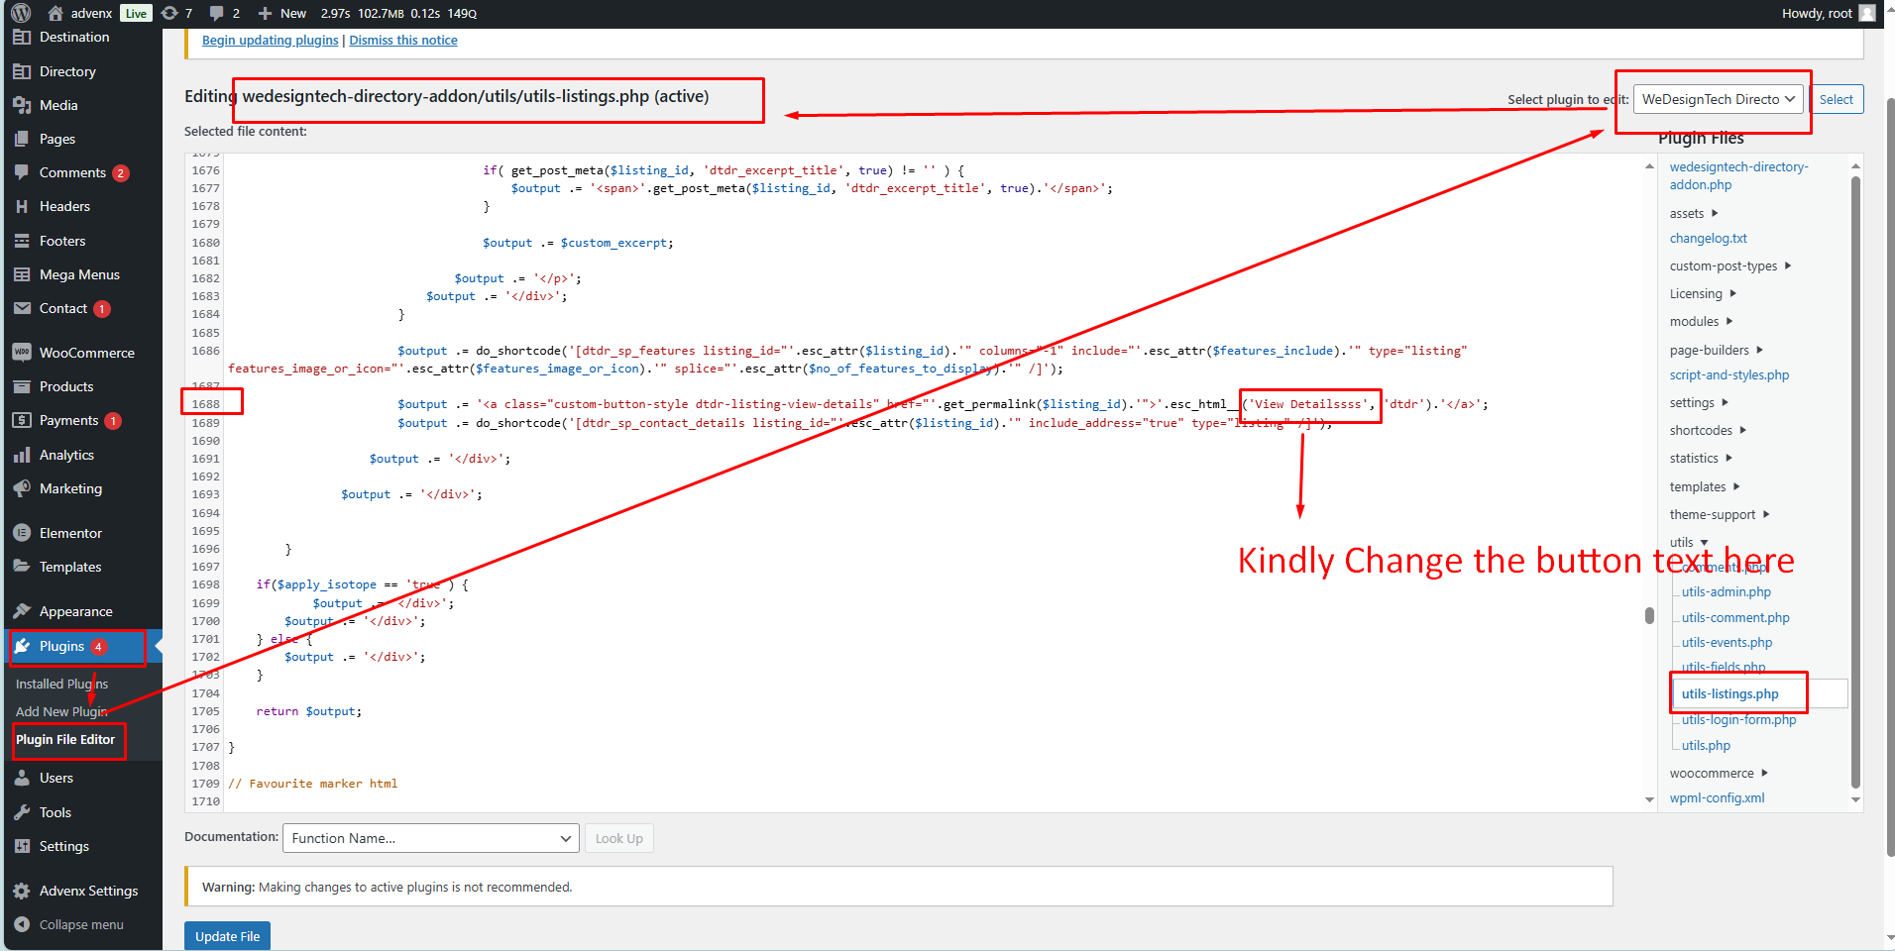This screenshot has height=951, width=1895.
Task: Click the Howdy, root account menu
Action: [1828, 13]
